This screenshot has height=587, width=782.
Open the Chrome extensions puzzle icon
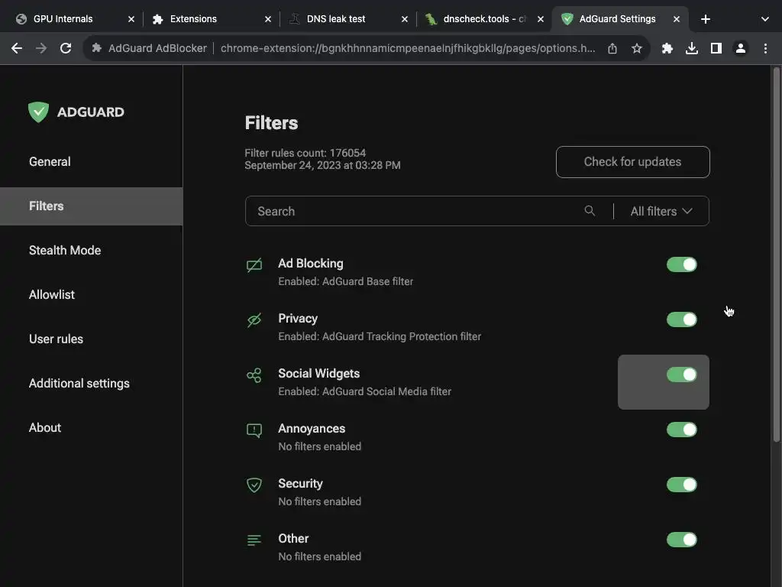(667, 48)
